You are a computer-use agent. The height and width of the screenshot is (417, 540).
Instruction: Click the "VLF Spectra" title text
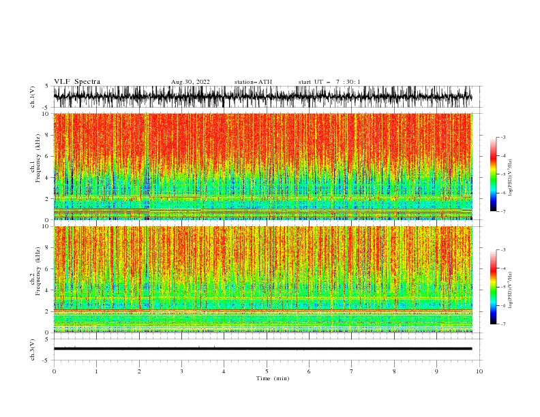(x=77, y=82)
